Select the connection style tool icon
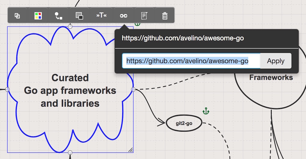This screenshot has width=306, height=159. 58,16
